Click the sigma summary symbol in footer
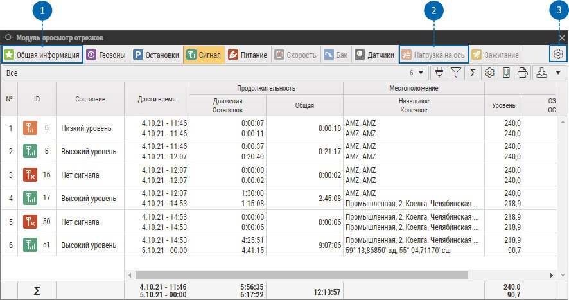Screen dimensions: 569x300 [37, 290]
